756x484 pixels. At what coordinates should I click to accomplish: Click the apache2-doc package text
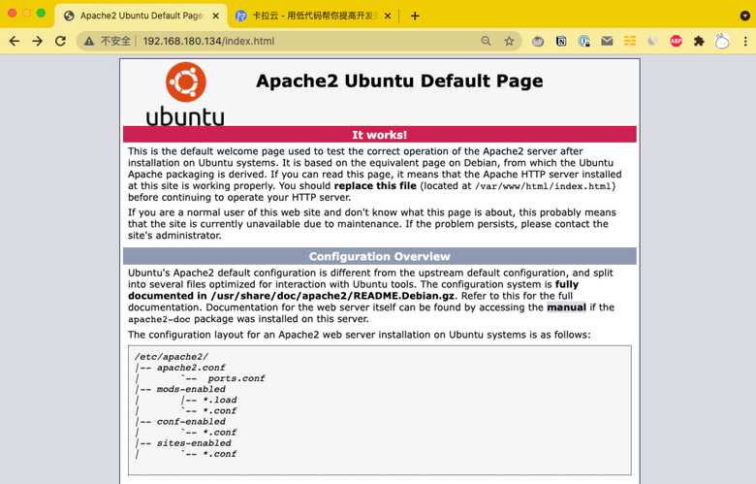click(x=159, y=319)
